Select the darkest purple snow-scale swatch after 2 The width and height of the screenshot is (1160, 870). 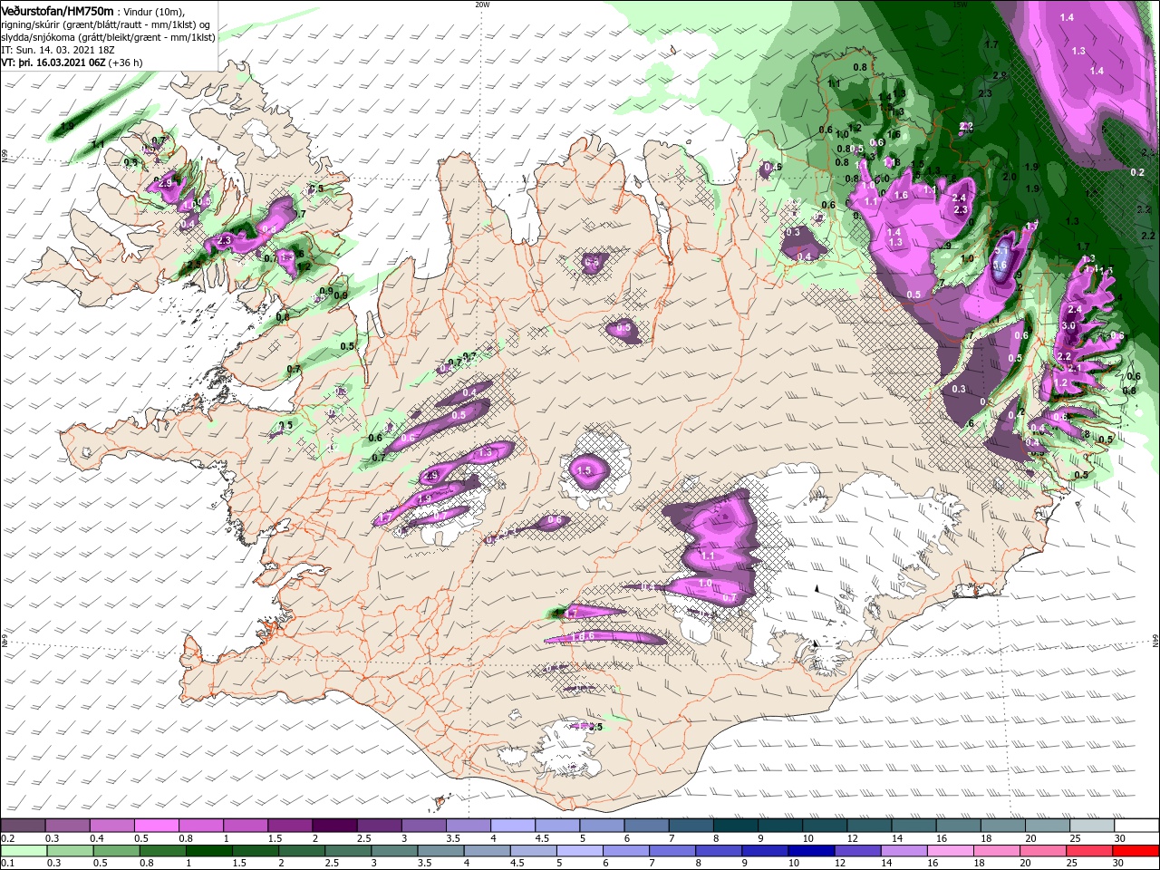click(334, 826)
